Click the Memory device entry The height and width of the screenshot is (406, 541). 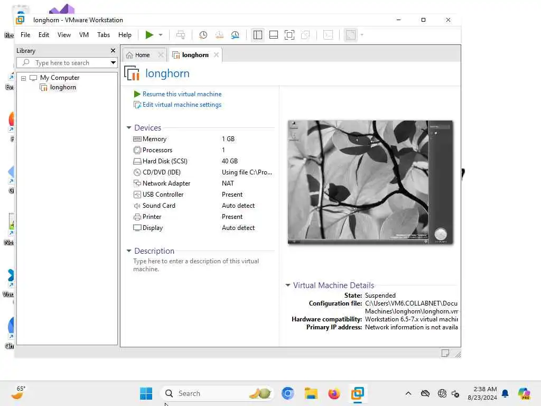pyautogui.click(x=154, y=139)
